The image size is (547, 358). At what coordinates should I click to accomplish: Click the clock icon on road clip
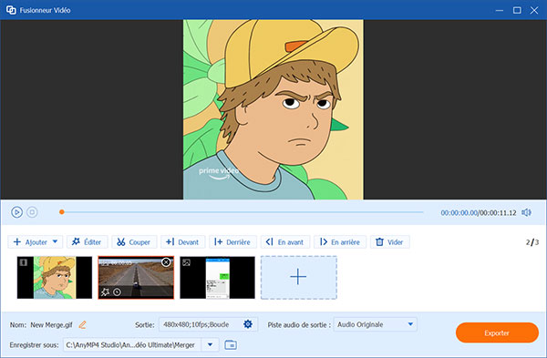pos(118,292)
